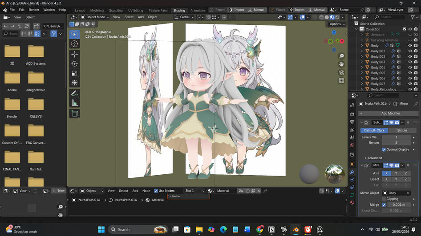Toggle visibility eye for Body.001
The image size is (421, 236).
410,51
